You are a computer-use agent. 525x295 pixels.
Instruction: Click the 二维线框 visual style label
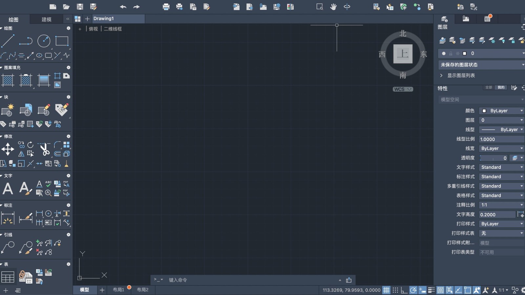[113, 29]
